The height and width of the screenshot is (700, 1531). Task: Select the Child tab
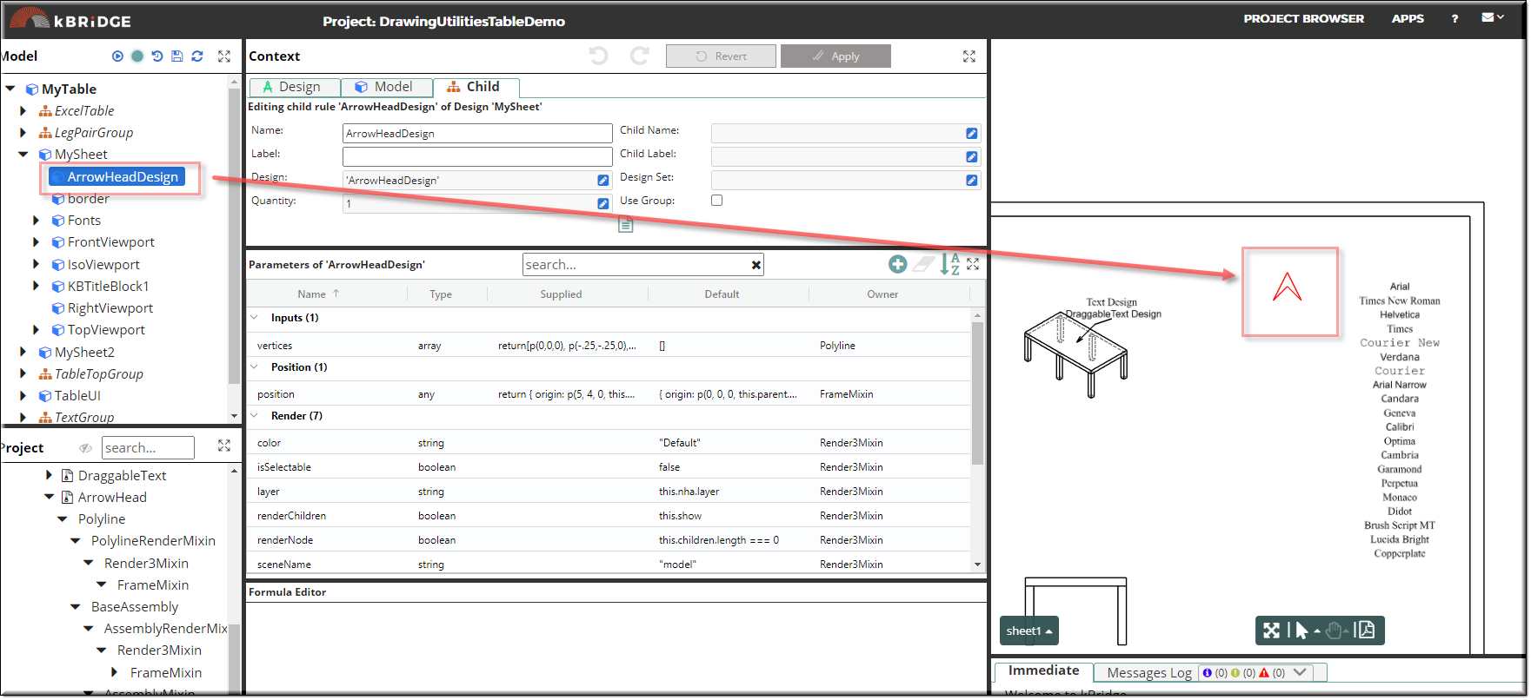point(476,87)
